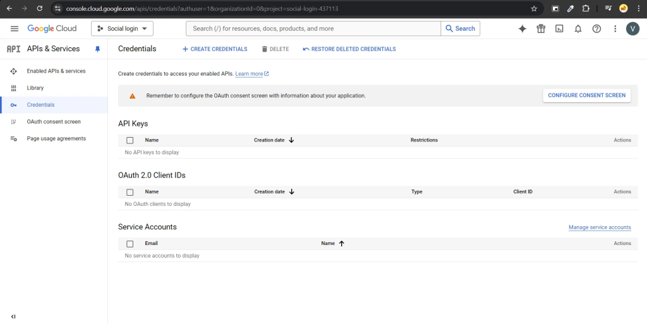Image resolution: width=647 pixels, height=324 pixels.
Task: Click the pin icon beside APIs & Services
Action: tap(97, 49)
